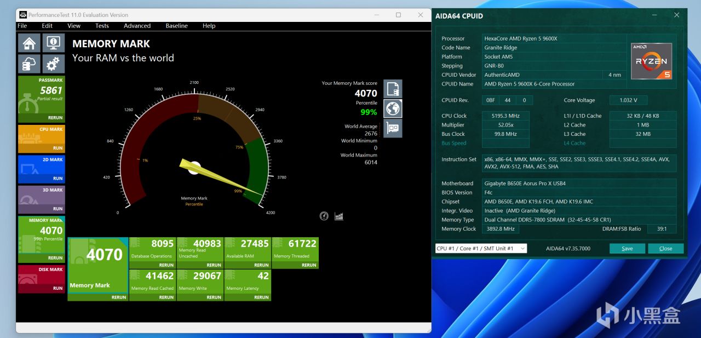
Task: Rerun the Memory Mark sidebar test
Action: [55, 257]
